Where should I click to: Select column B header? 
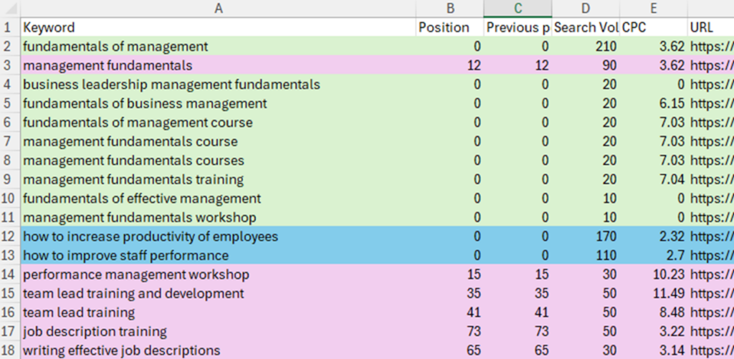tap(449, 8)
